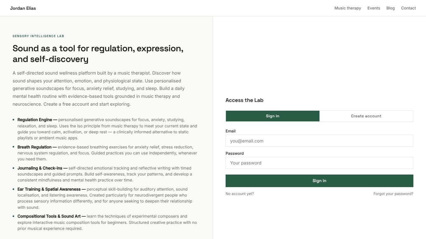
Task: Focus the Email input field
Action: pos(319,141)
